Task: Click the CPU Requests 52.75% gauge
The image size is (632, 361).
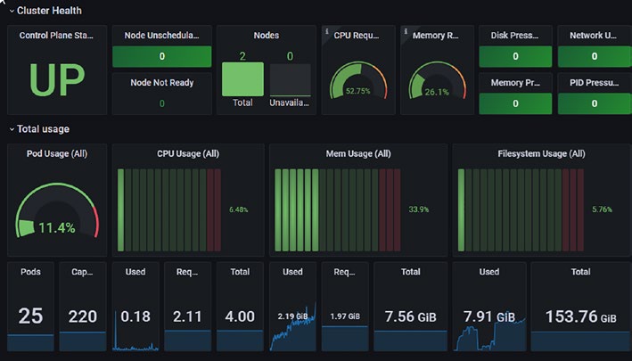Action: 358,80
